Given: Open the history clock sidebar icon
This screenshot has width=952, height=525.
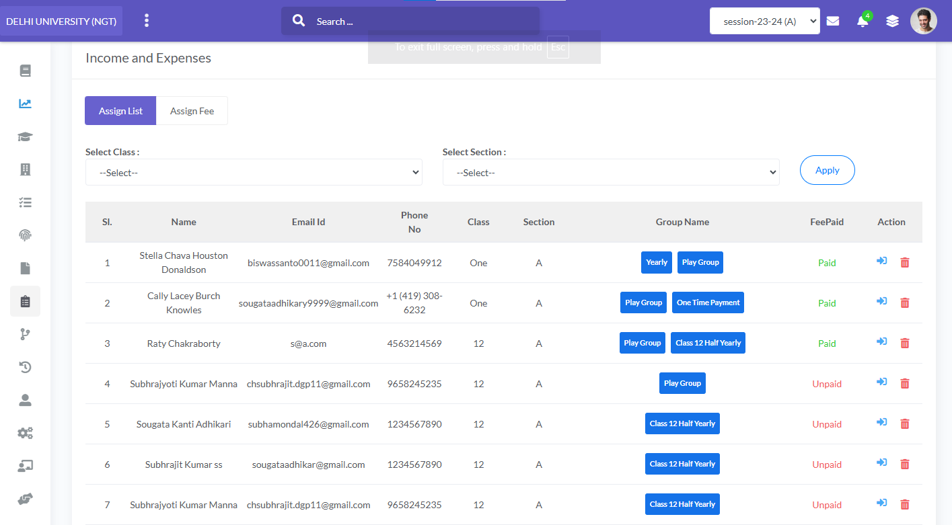Looking at the screenshot, I should [x=26, y=367].
